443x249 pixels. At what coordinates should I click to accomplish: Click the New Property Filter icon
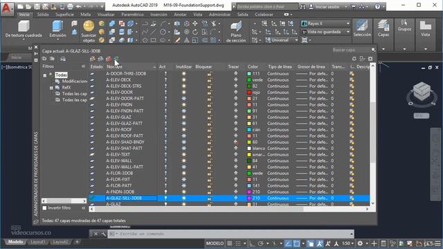coord(44,59)
